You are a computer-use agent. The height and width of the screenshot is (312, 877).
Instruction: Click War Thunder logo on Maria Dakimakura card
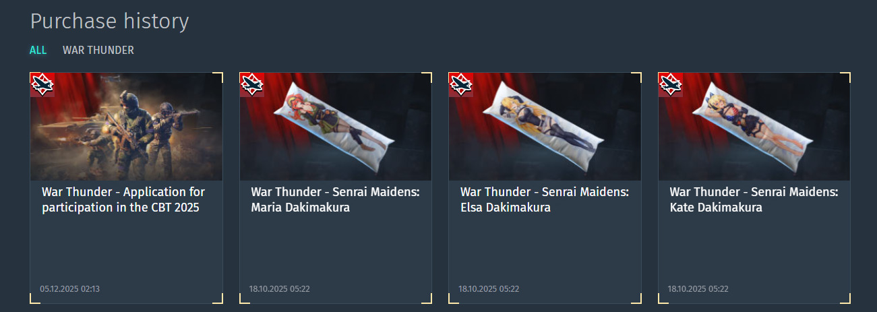(252, 85)
